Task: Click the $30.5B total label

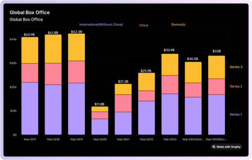Action: pyautogui.click(x=192, y=59)
